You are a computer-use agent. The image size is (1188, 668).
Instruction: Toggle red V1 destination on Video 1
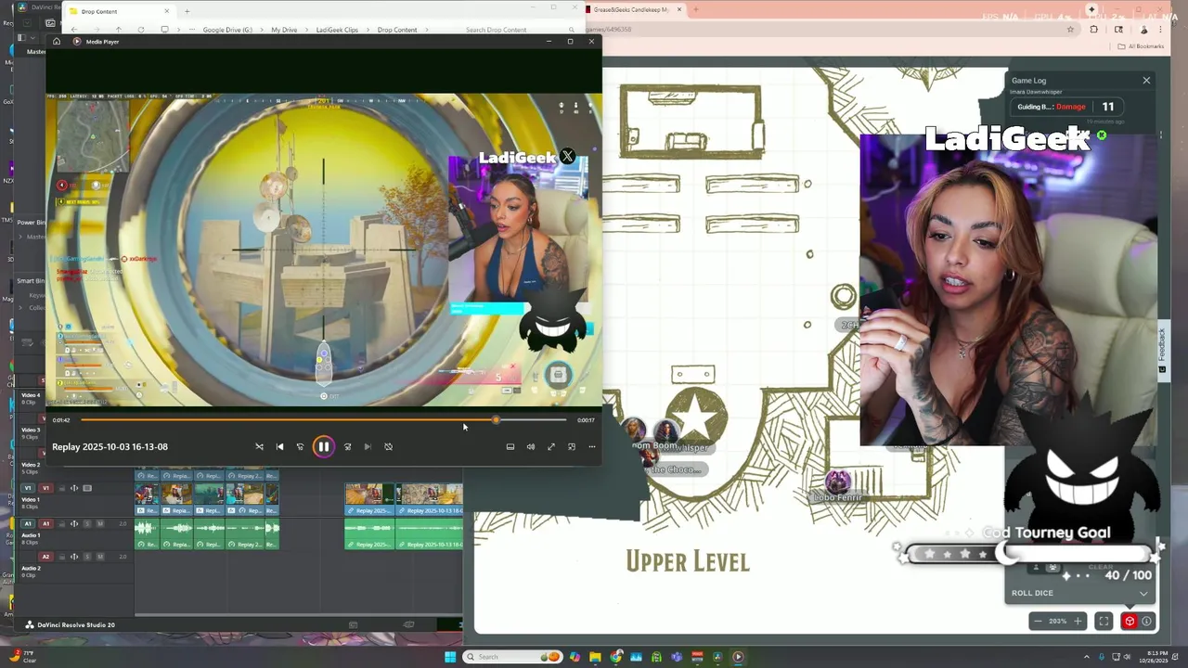coord(45,488)
